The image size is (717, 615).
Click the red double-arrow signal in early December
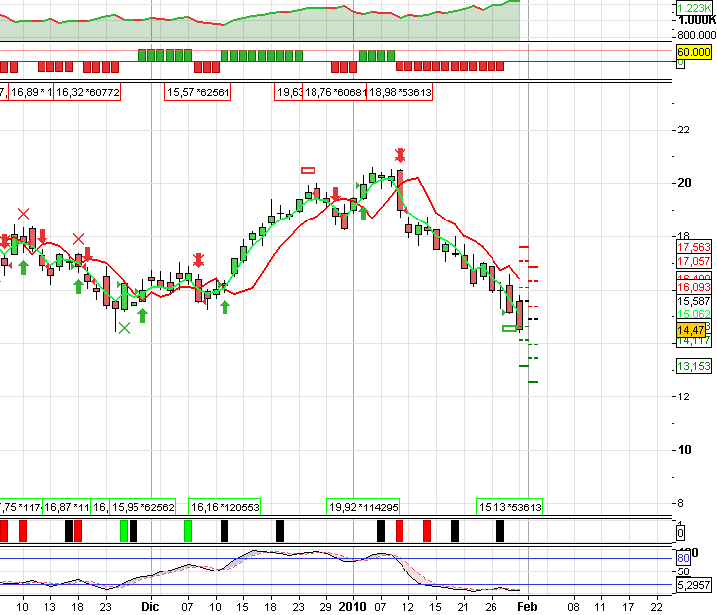tap(199, 260)
